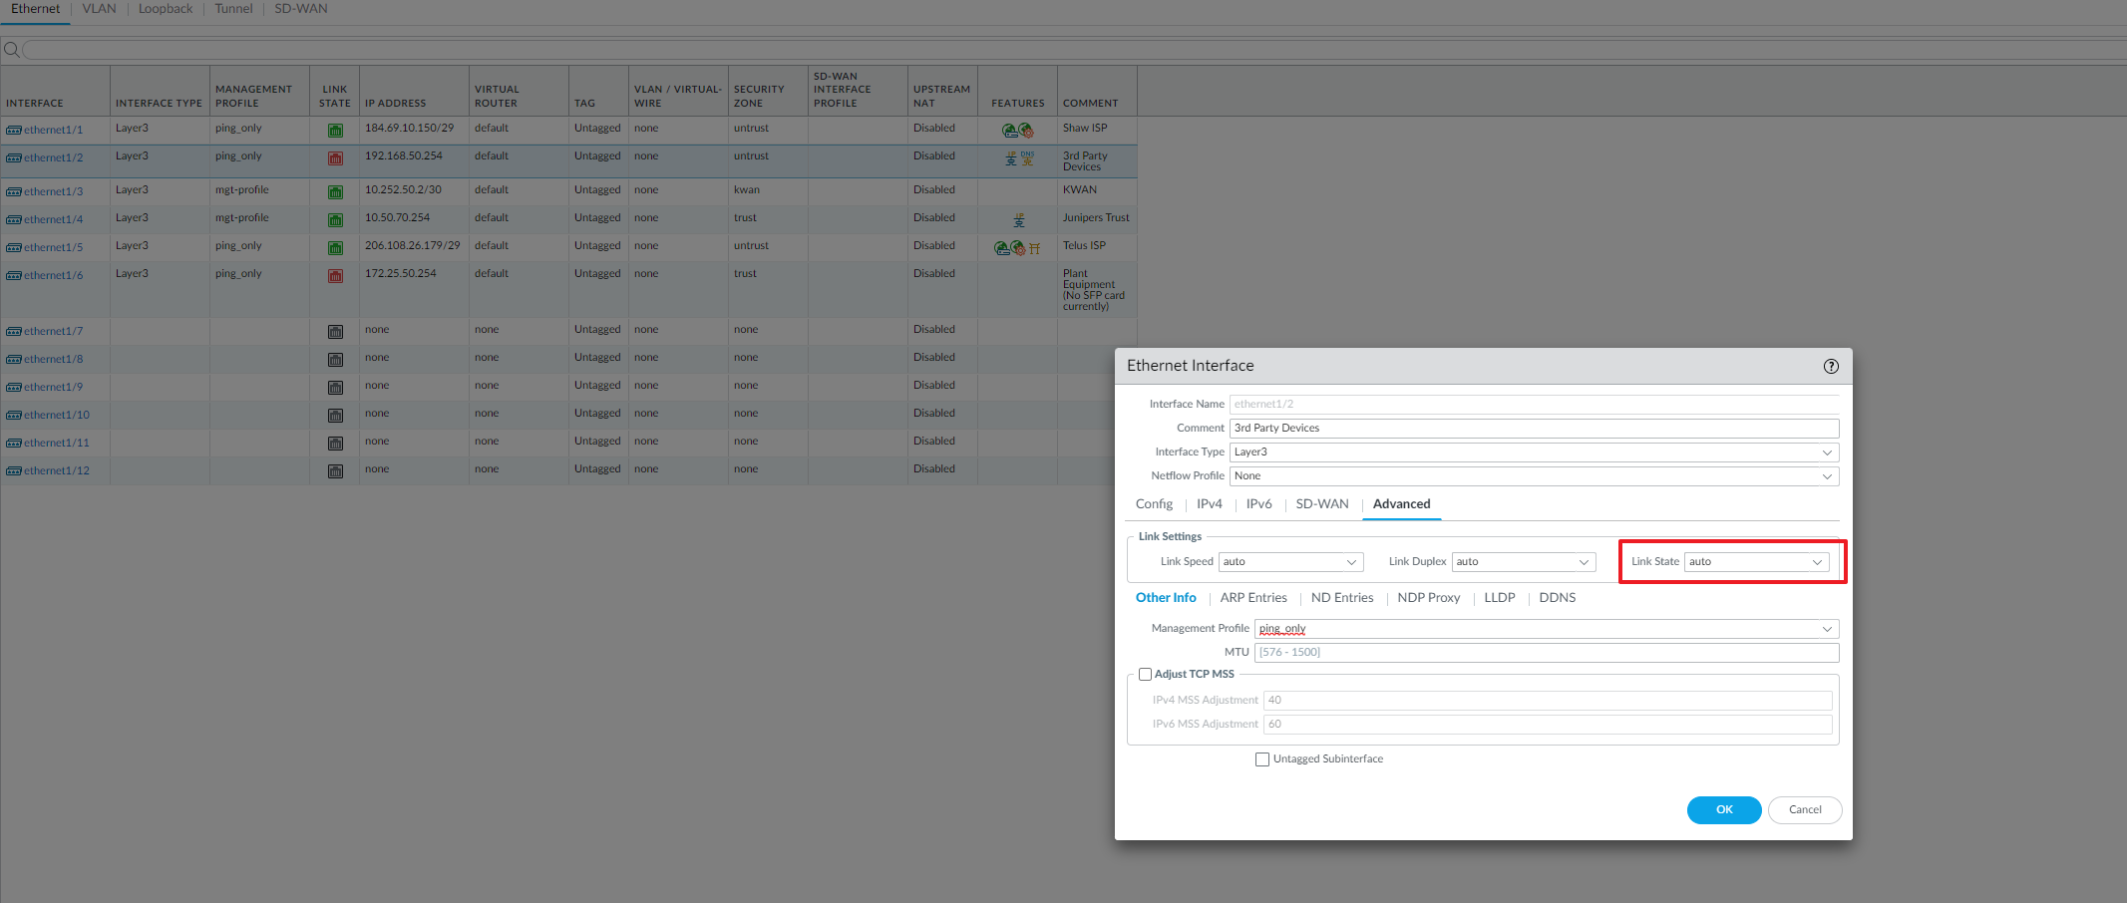Open the ARP Entries section link
Image resolution: width=2127 pixels, height=903 pixels.
tap(1253, 597)
